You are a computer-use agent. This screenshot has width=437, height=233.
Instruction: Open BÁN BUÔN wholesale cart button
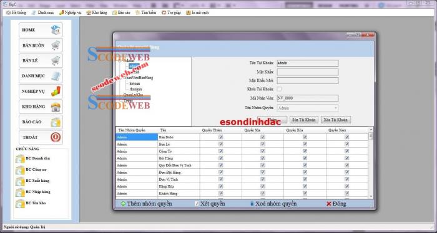pyautogui.click(x=41, y=45)
